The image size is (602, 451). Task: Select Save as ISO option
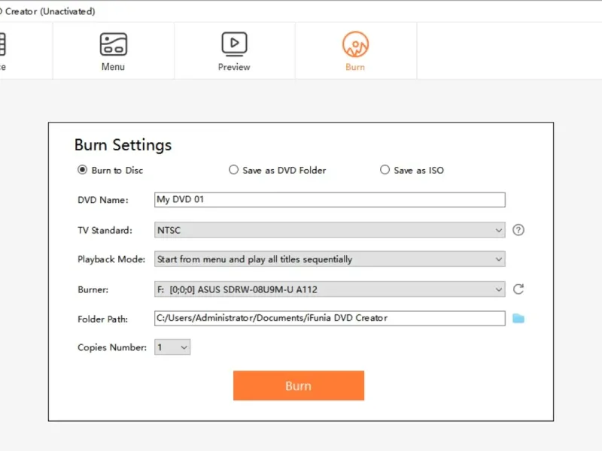click(385, 170)
